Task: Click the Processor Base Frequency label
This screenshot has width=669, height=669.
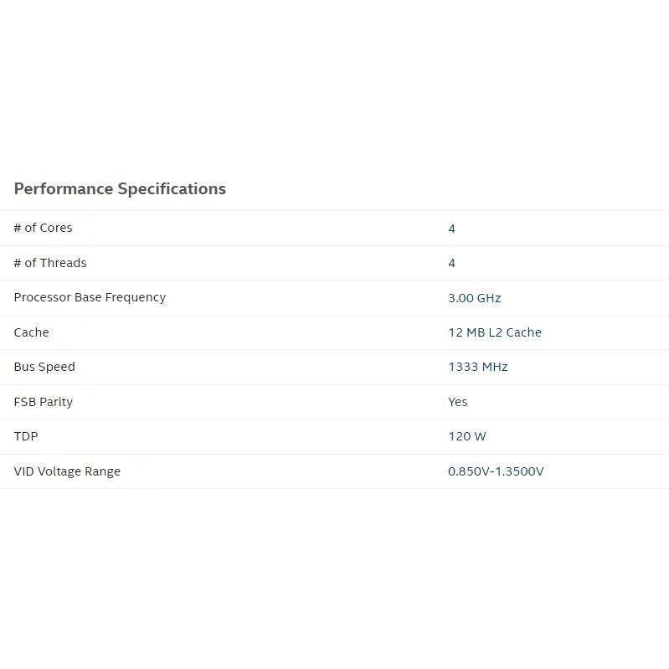Action: 90,297
